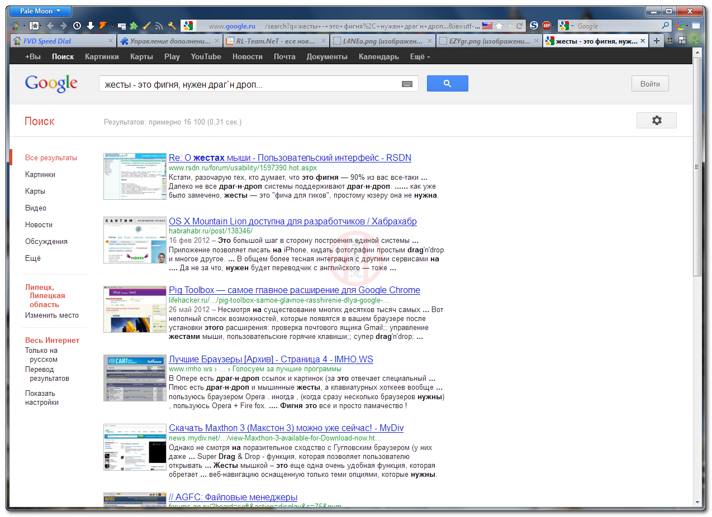Click the FVD Speed Dial home toolbar icon

click(x=15, y=26)
